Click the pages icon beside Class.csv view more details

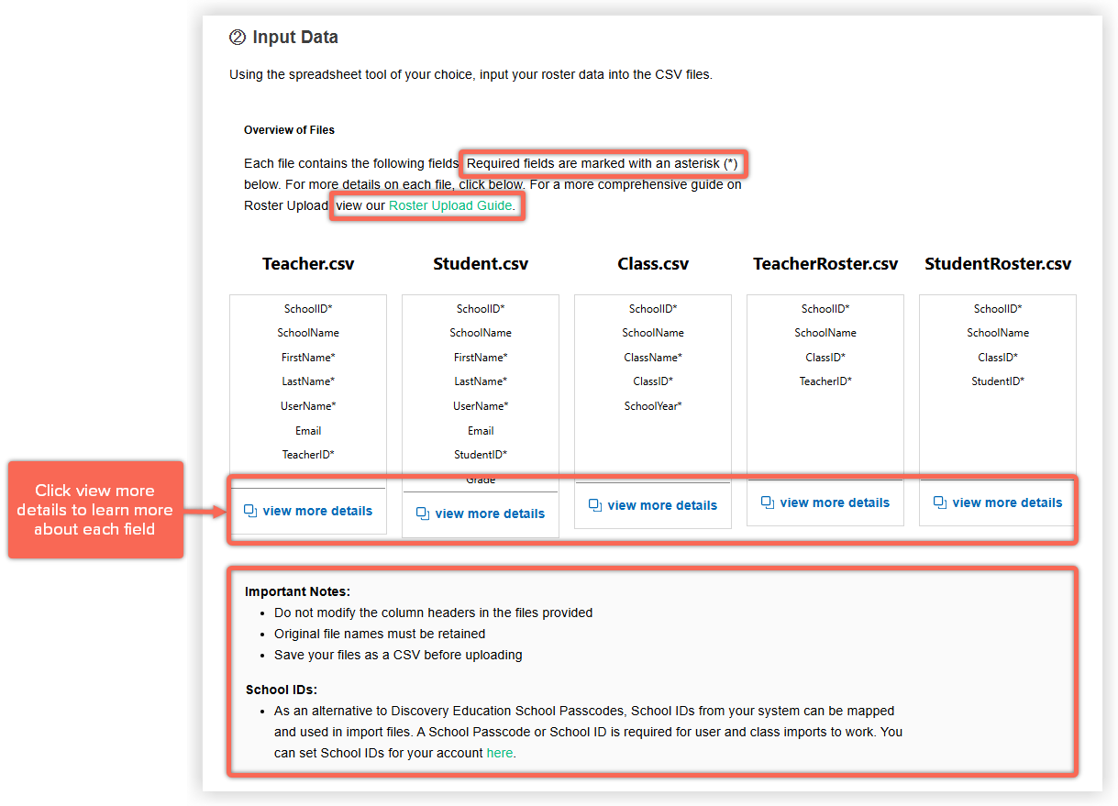[594, 505]
